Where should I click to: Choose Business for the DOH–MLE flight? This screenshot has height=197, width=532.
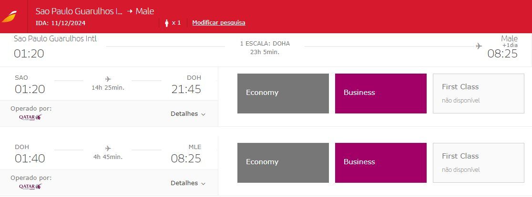click(380, 162)
